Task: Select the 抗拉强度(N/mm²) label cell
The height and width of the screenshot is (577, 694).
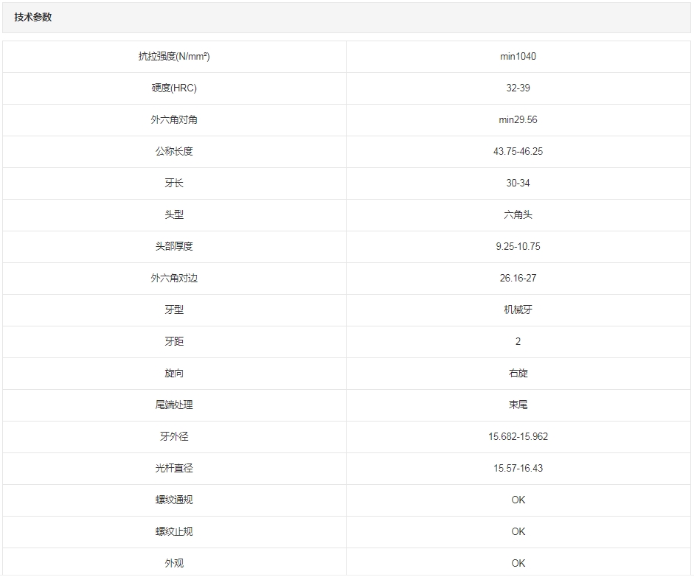Action: (x=174, y=56)
